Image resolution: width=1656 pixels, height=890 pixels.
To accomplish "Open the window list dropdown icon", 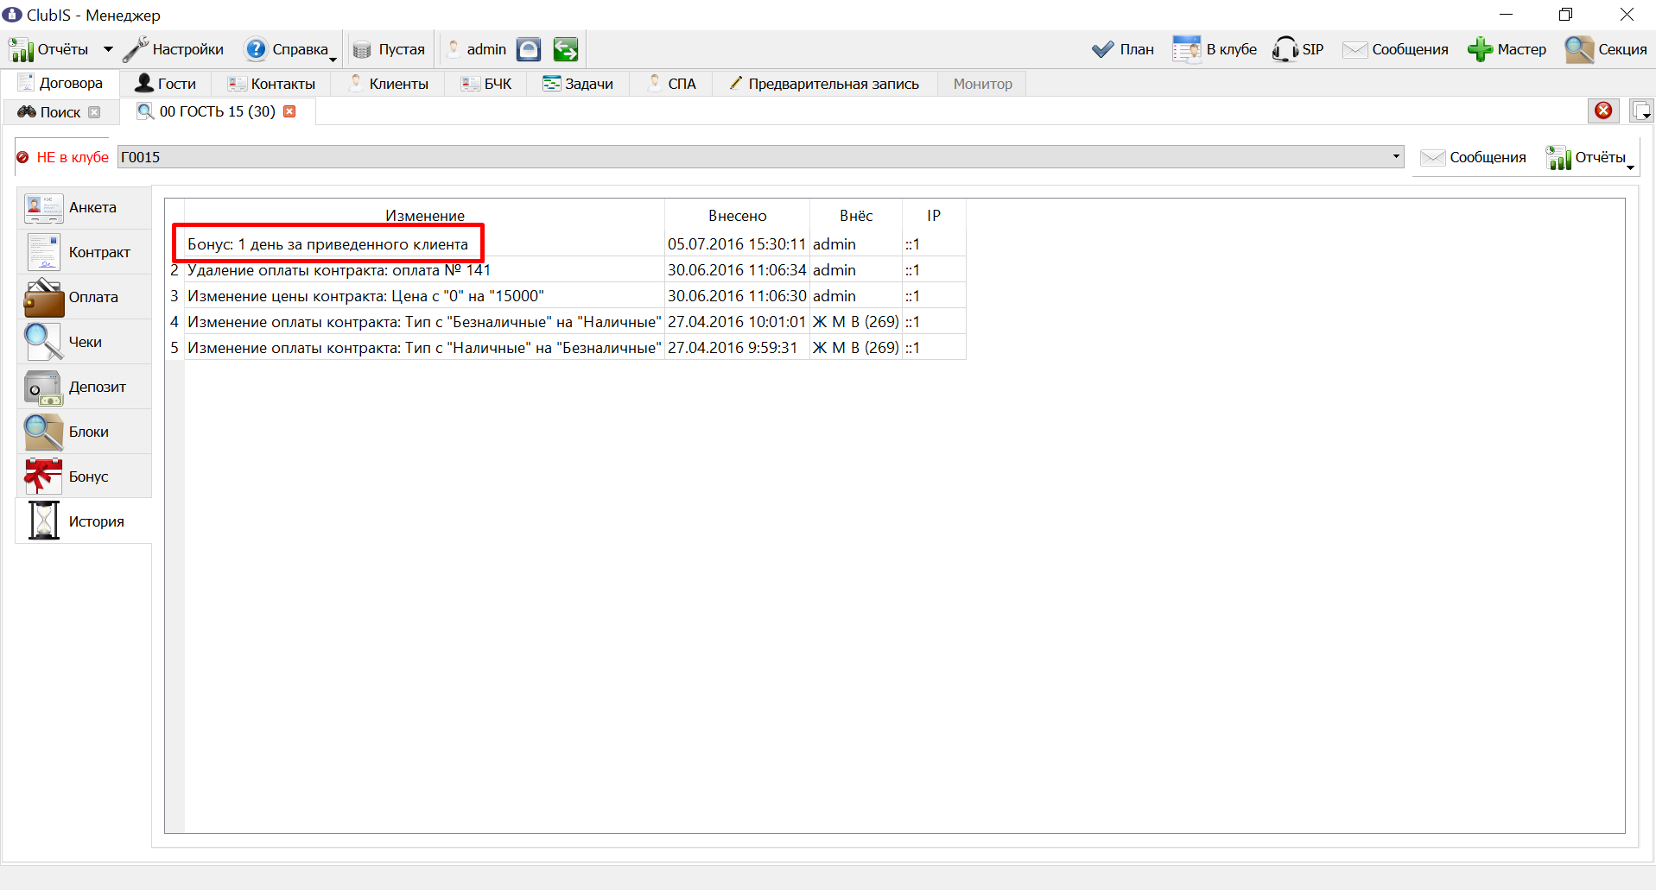I will pos(1640,110).
